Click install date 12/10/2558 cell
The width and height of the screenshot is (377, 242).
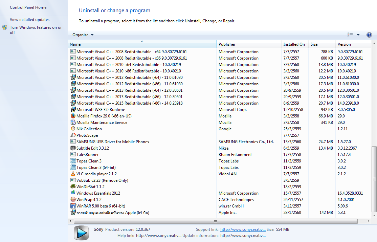(293, 109)
